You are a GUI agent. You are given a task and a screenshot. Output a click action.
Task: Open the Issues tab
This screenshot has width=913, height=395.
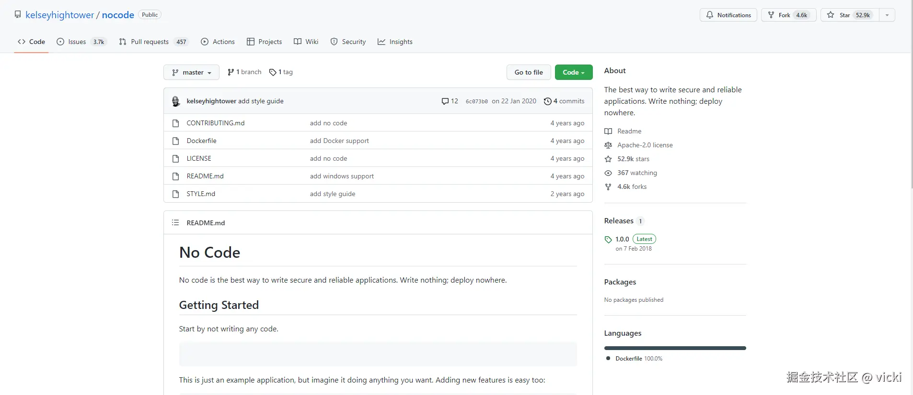(81, 42)
